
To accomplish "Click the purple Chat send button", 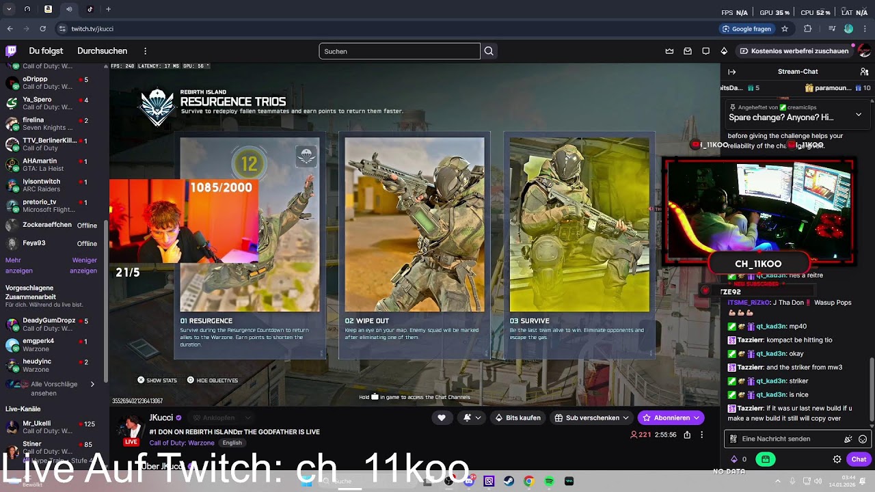I will (859, 459).
